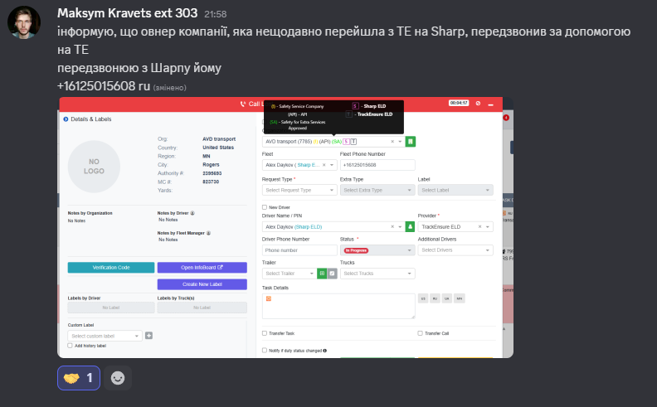Click the 00:04:17 call timer
Image resolution: width=657 pixels, height=407 pixels.
459,103
